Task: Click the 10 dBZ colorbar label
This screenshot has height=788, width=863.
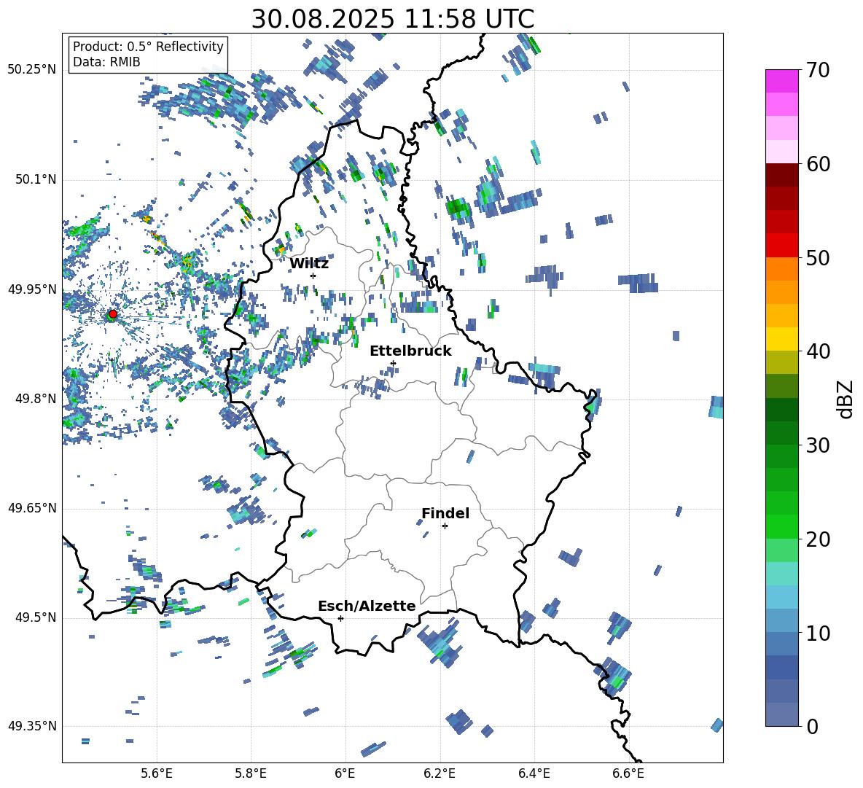Action: [x=818, y=633]
